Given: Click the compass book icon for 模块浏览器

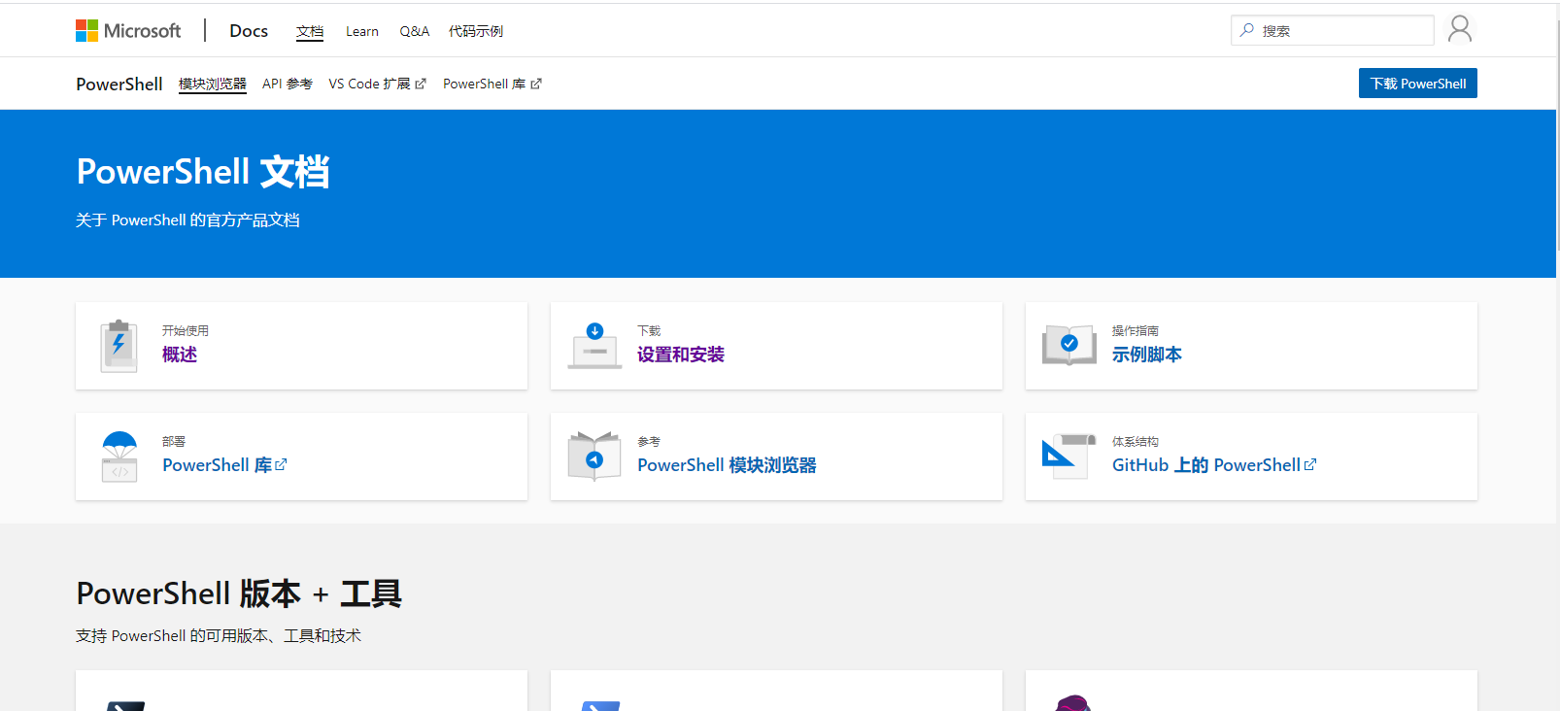Looking at the screenshot, I should point(594,457).
